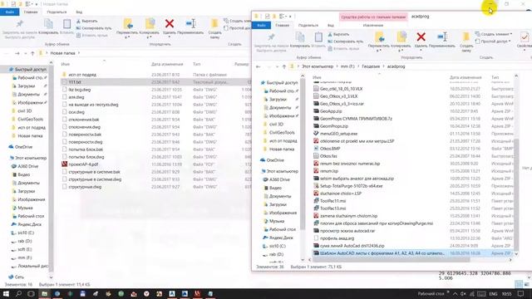Image resolution: width=532 pixels, height=299 pixels.
Task: Select GeoApp.zip in acadprog window
Action: tap(331, 111)
